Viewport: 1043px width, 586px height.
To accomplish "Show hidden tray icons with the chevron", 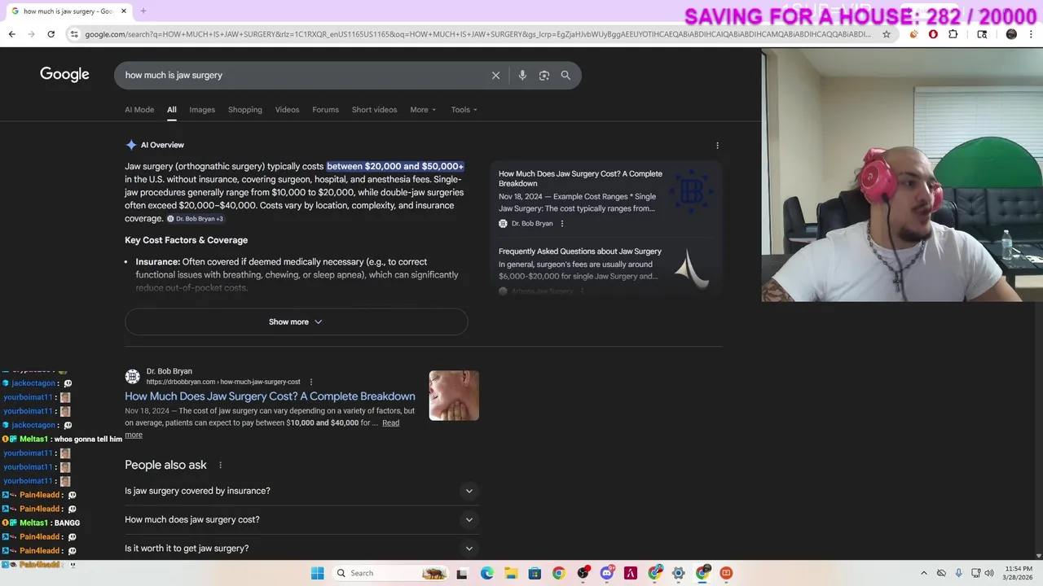I will (x=923, y=573).
